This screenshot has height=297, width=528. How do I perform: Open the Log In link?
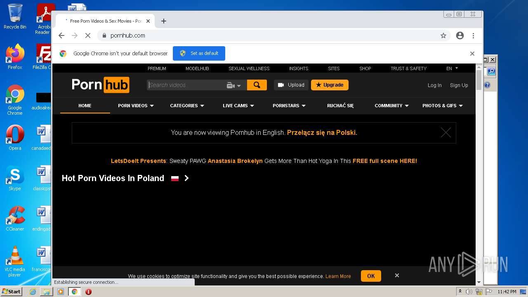click(434, 85)
